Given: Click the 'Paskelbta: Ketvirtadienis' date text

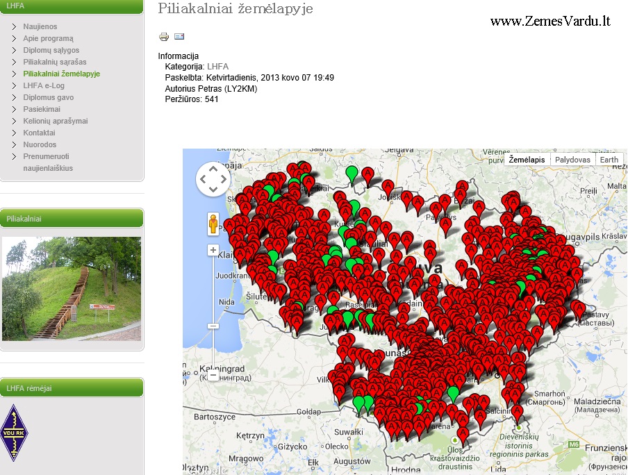Looking at the screenshot, I should coord(249,78).
